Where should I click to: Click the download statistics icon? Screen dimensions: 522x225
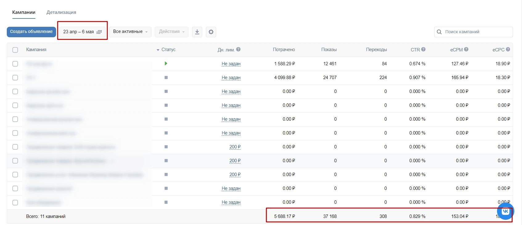[197, 32]
